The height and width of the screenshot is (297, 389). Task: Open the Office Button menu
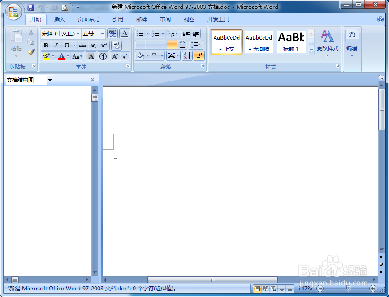pos(13,12)
